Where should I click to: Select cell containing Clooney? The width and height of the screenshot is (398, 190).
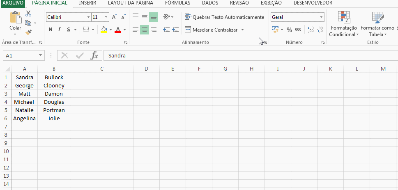(x=54, y=85)
